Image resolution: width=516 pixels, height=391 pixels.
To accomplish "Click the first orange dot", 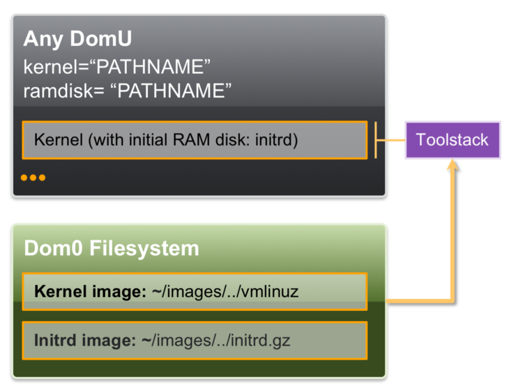I will [x=24, y=178].
